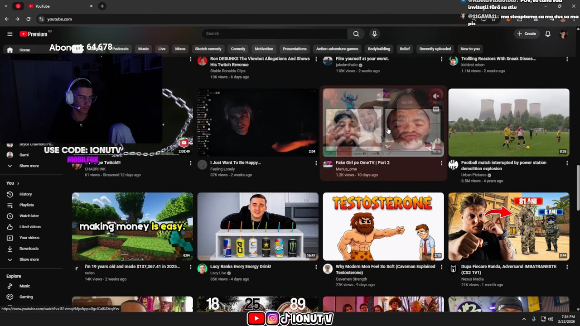The image size is (580, 326).
Task: Select the Recently uploaded chip
Action: (x=435, y=49)
